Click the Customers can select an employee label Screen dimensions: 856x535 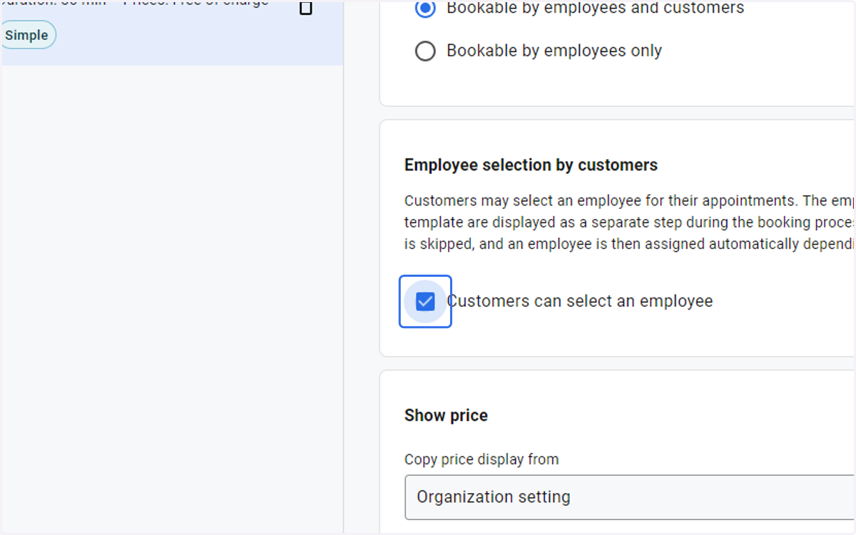tap(580, 301)
